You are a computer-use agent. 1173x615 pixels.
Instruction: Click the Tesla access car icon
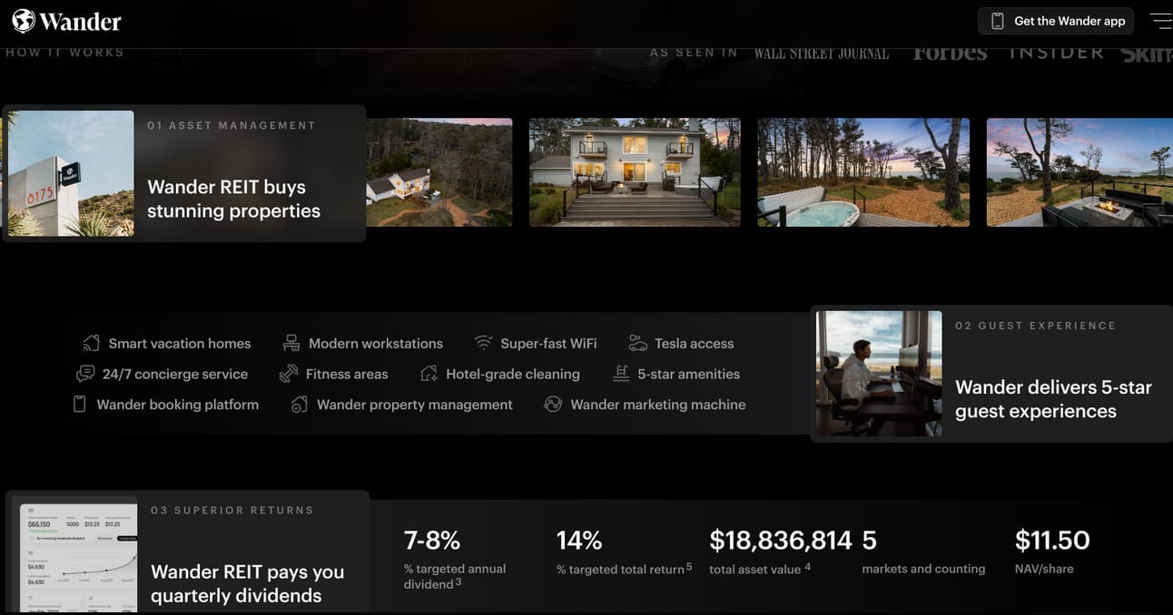pyautogui.click(x=637, y=343)
